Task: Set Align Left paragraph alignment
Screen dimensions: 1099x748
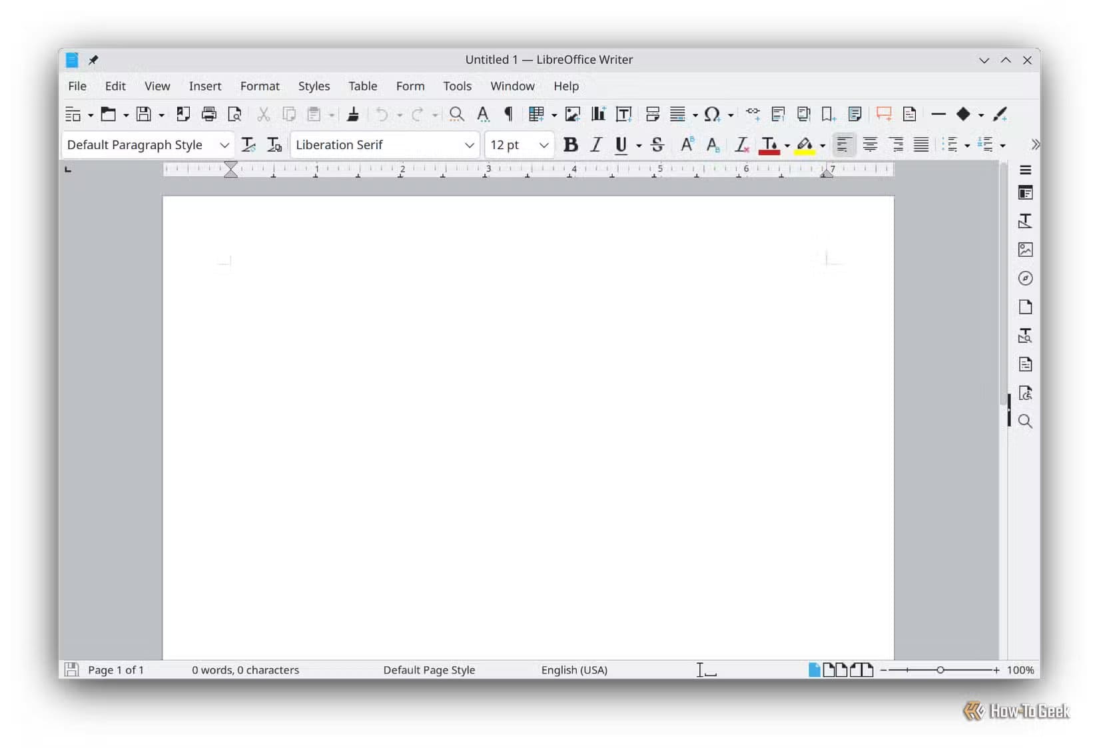Action: click(x=844, y=145)
